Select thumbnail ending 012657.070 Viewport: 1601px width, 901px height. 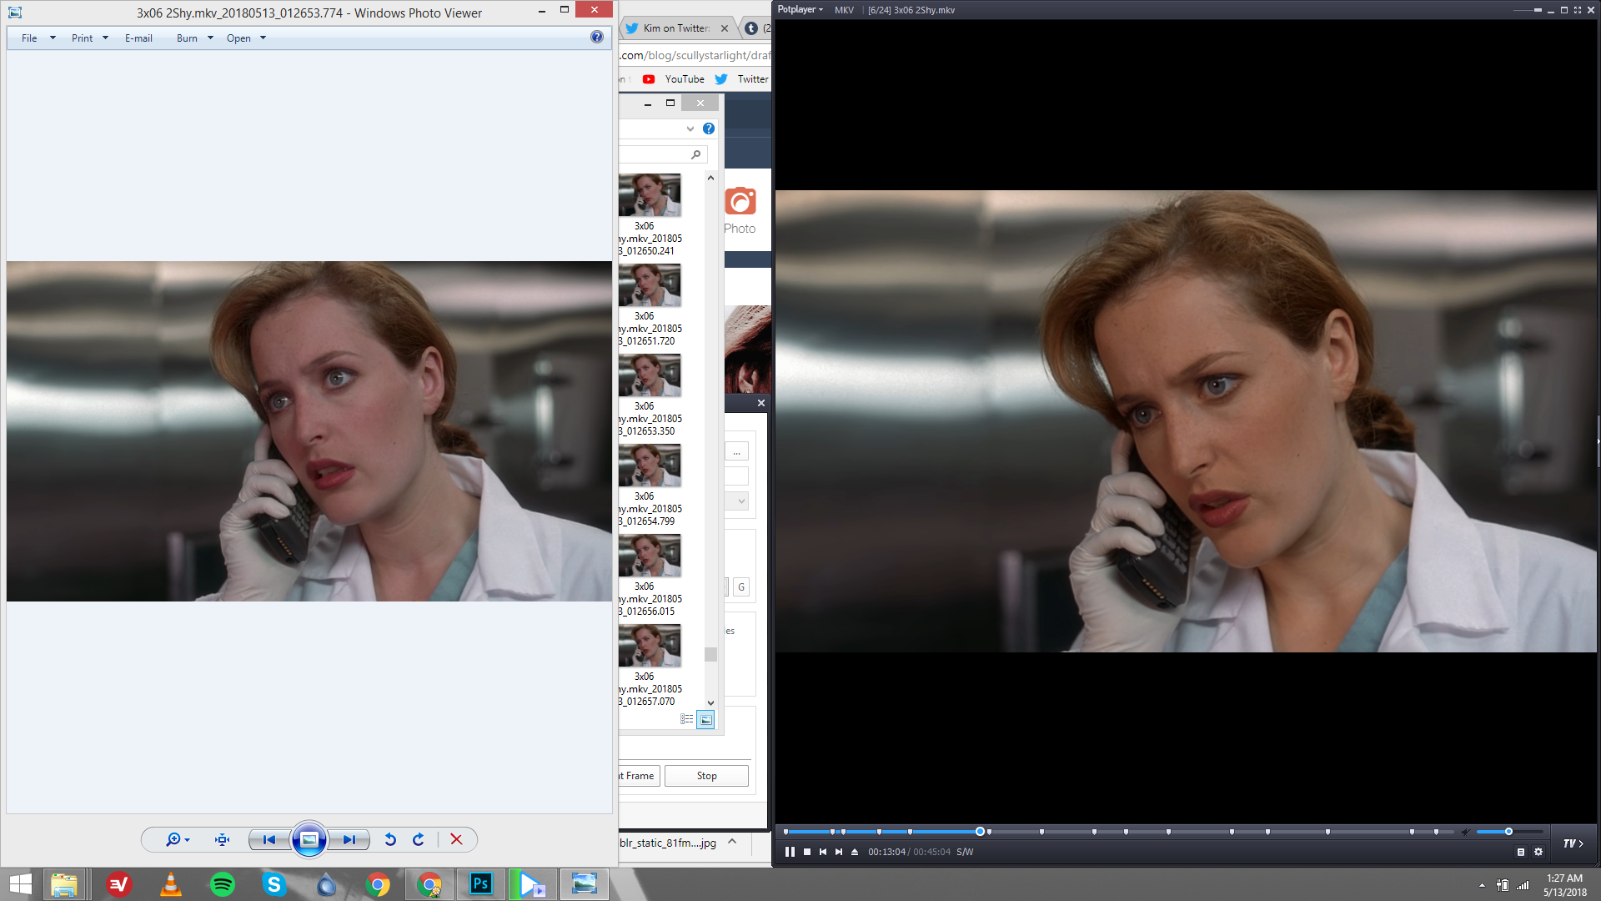click(650, 666)
